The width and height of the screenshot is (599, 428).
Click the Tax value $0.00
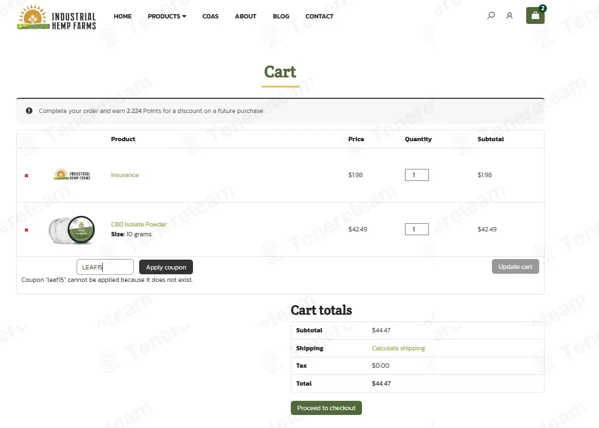click(380, 366)
